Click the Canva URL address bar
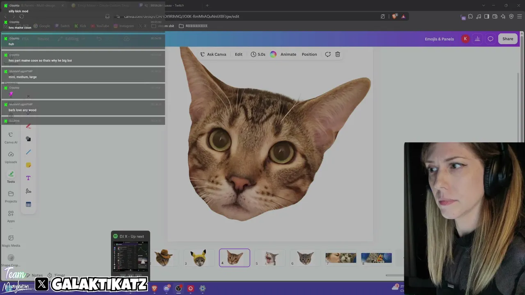Screen dimensions: 525x295 pyautogui.click(x=246, y=16)
